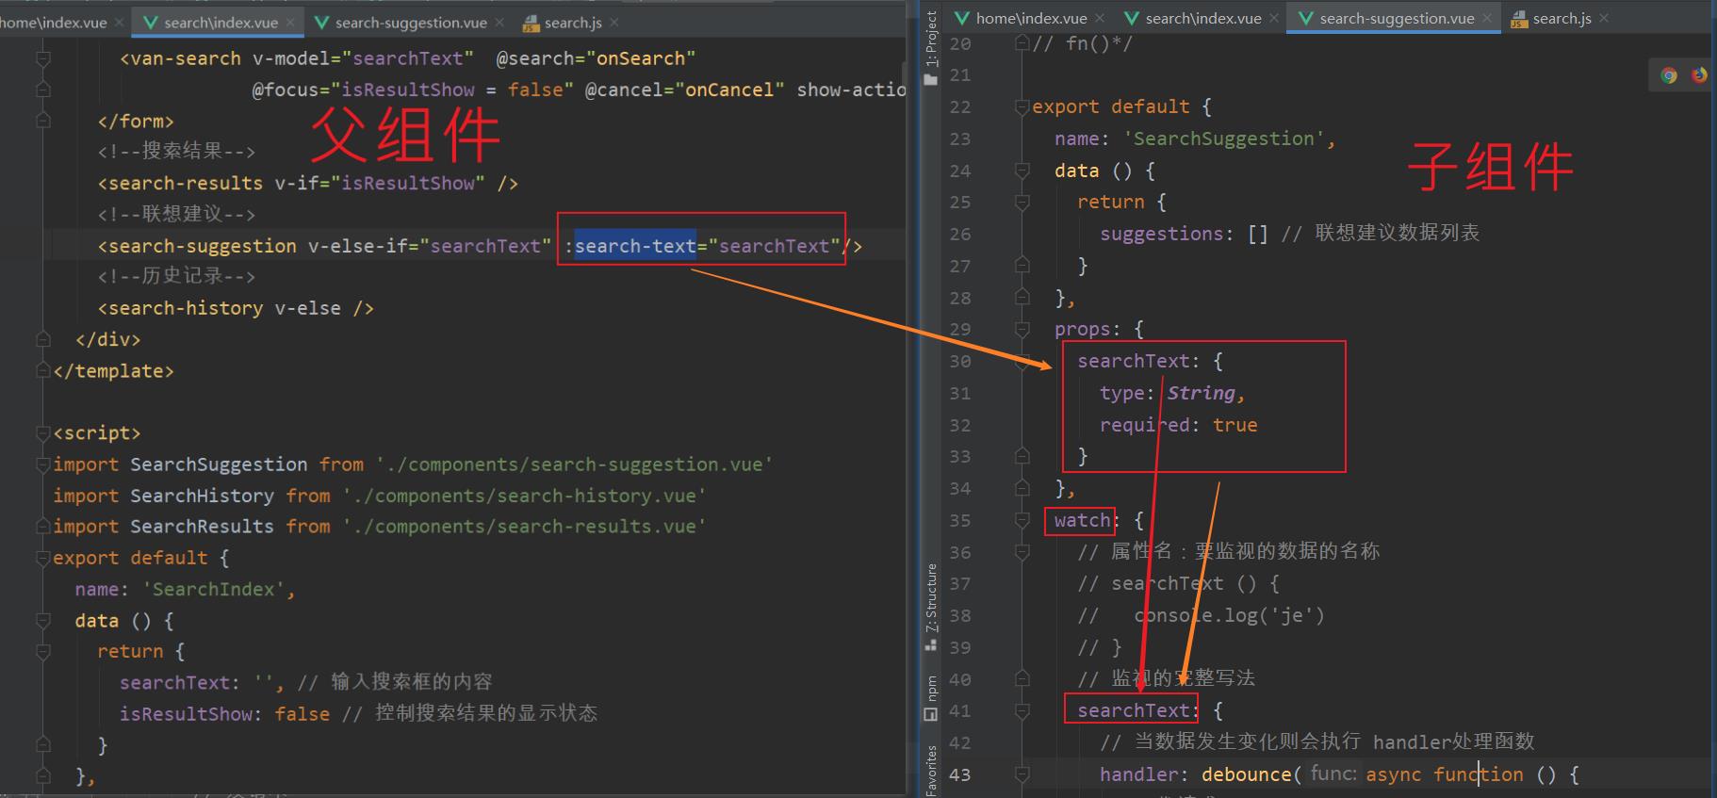Click 'isResultShow: false' in left pane data
This screenshot has height=798, width=1717.
click(224, 714)
